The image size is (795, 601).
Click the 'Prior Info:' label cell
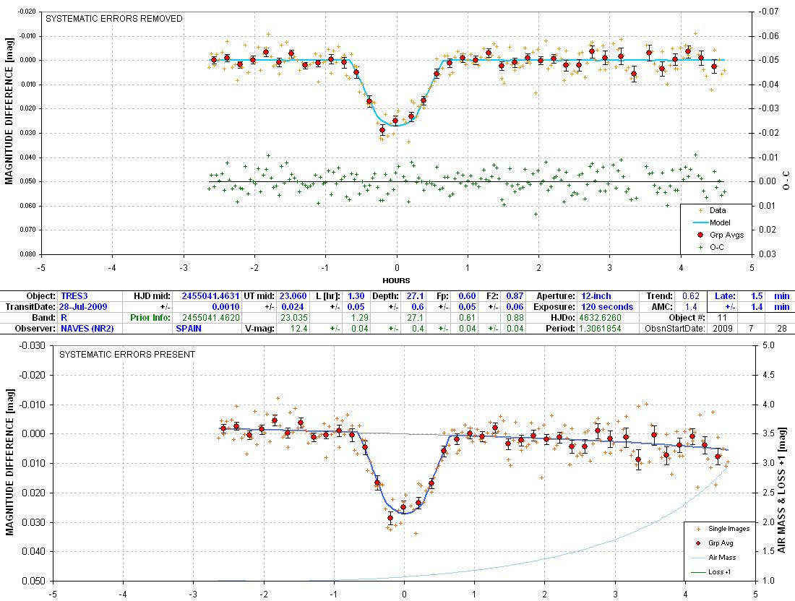[150, 318]
